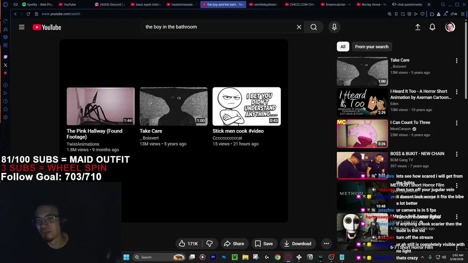Start voice search with microphone
Image resolution: width=468 pixels, height=263 pixels.
pos(334,27)
